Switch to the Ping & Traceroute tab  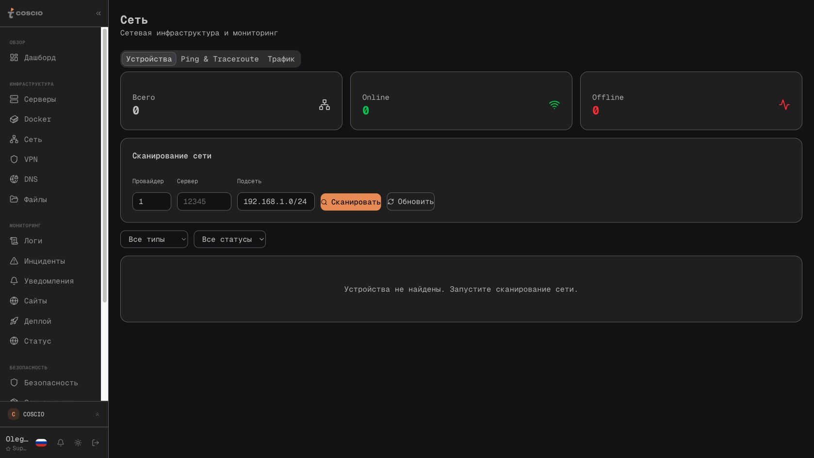pyautogui.click(x=220, y=59)
